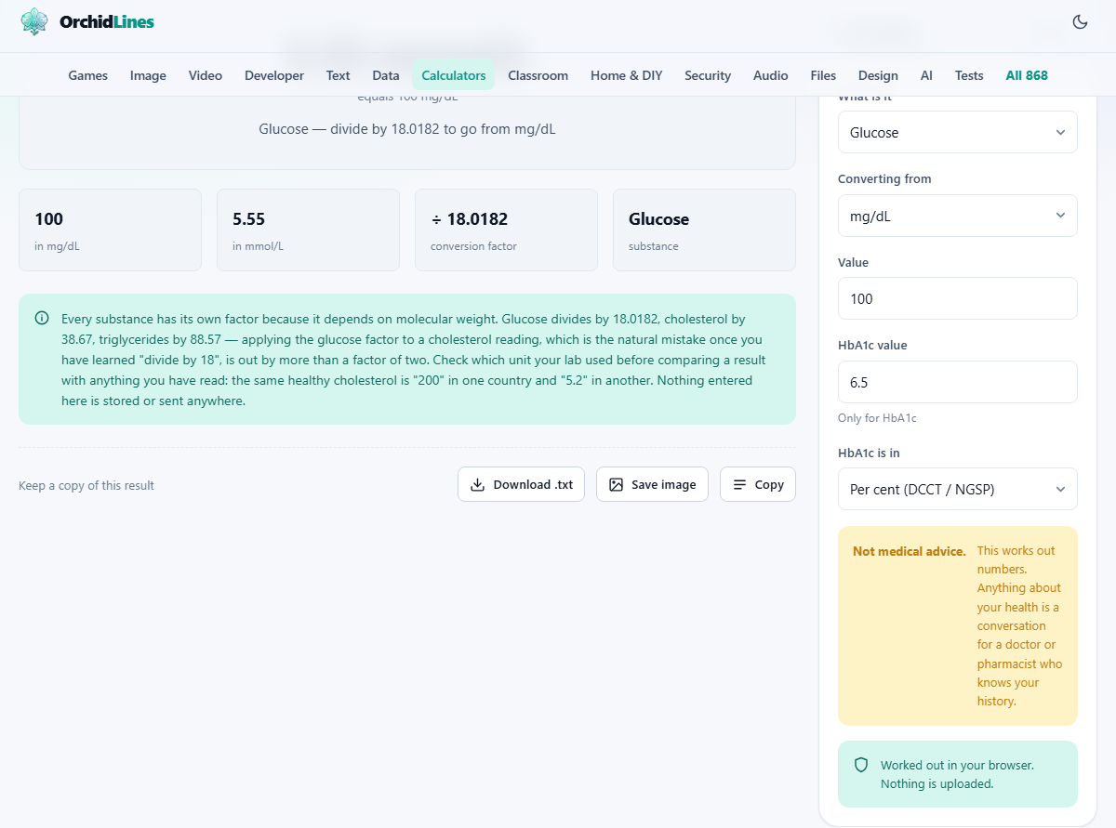
Task: Open the Tests category tab
Action: pyautogui.click(x=969, y=75)
